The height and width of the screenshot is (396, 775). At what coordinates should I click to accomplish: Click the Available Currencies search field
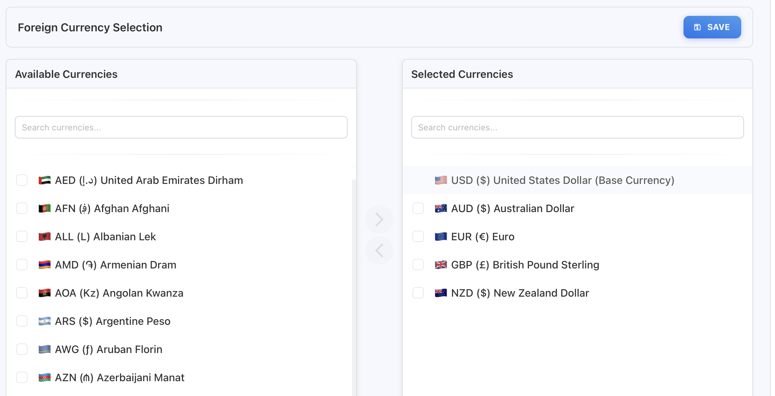tap(181, 127)
